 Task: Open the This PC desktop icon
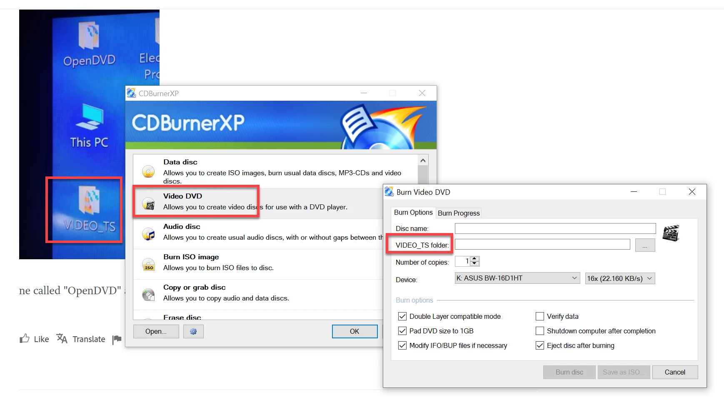[89, 126]
